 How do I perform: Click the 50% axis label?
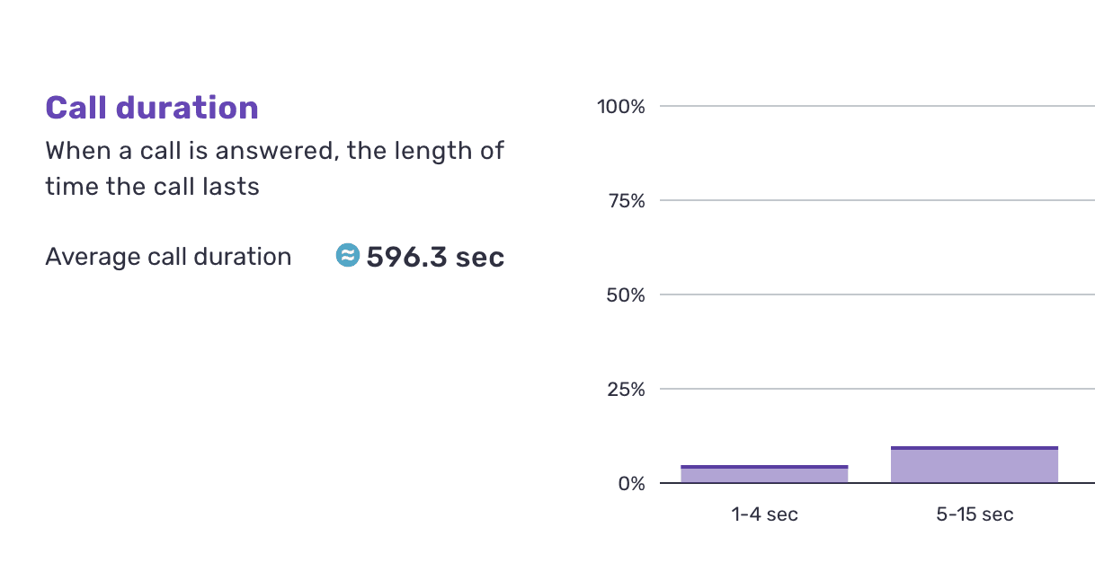point(626,294)
